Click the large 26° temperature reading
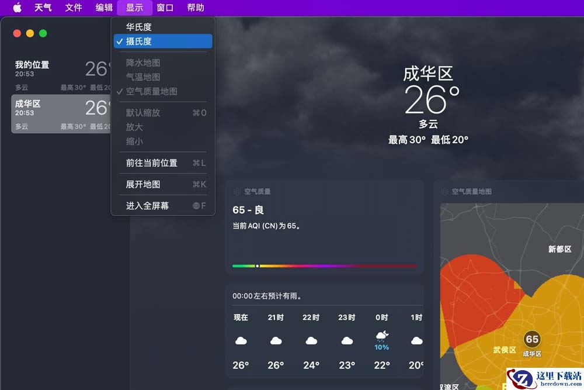 coord(432,99)
